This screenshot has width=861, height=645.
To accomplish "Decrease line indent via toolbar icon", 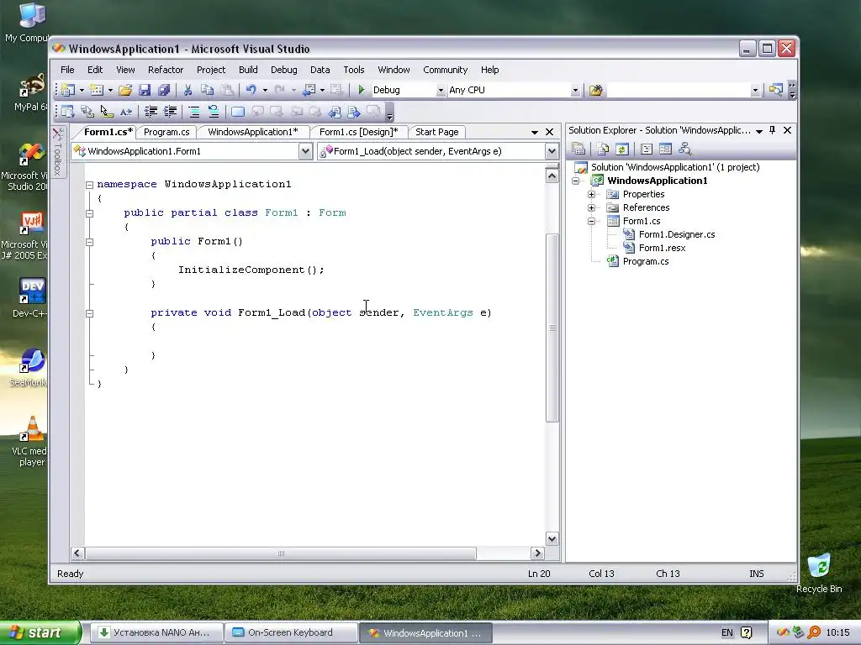I will [151, 112].
